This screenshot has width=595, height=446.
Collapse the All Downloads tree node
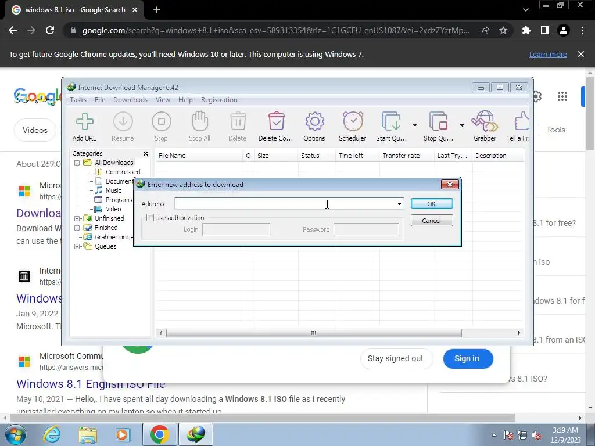click(77, 163)
